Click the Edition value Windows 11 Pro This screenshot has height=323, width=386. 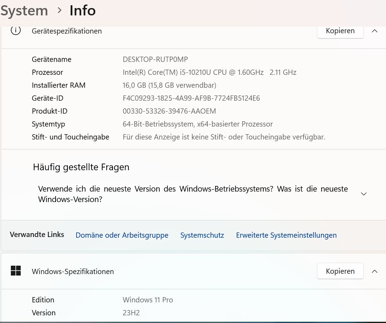point(148,300)
